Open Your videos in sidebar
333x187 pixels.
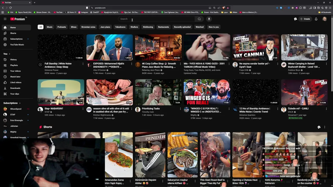(16, 71)
